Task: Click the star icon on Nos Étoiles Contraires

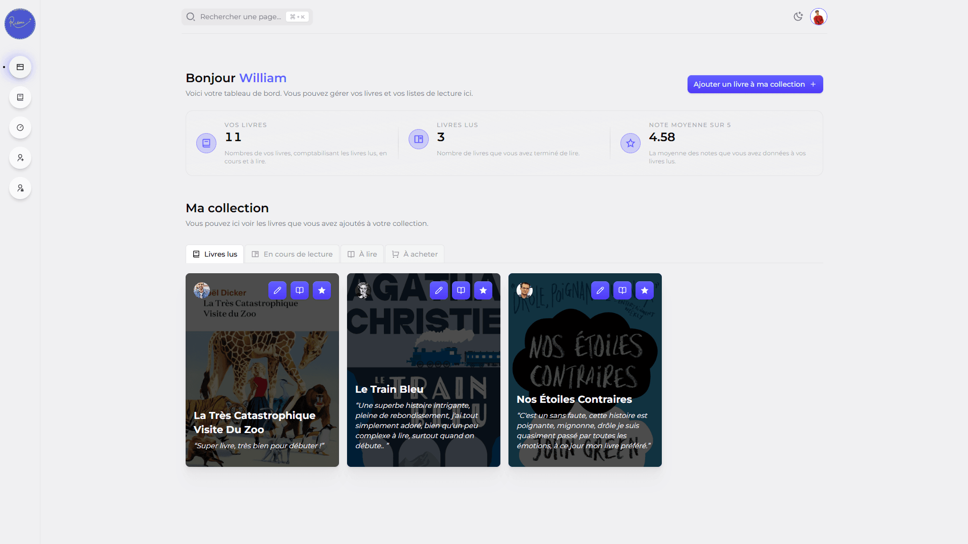Action: pos(645,290)
